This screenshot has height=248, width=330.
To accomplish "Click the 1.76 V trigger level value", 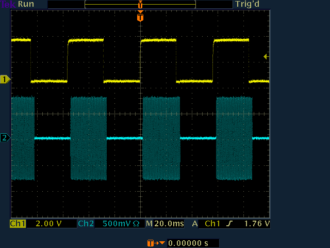I will click(257, 224).
